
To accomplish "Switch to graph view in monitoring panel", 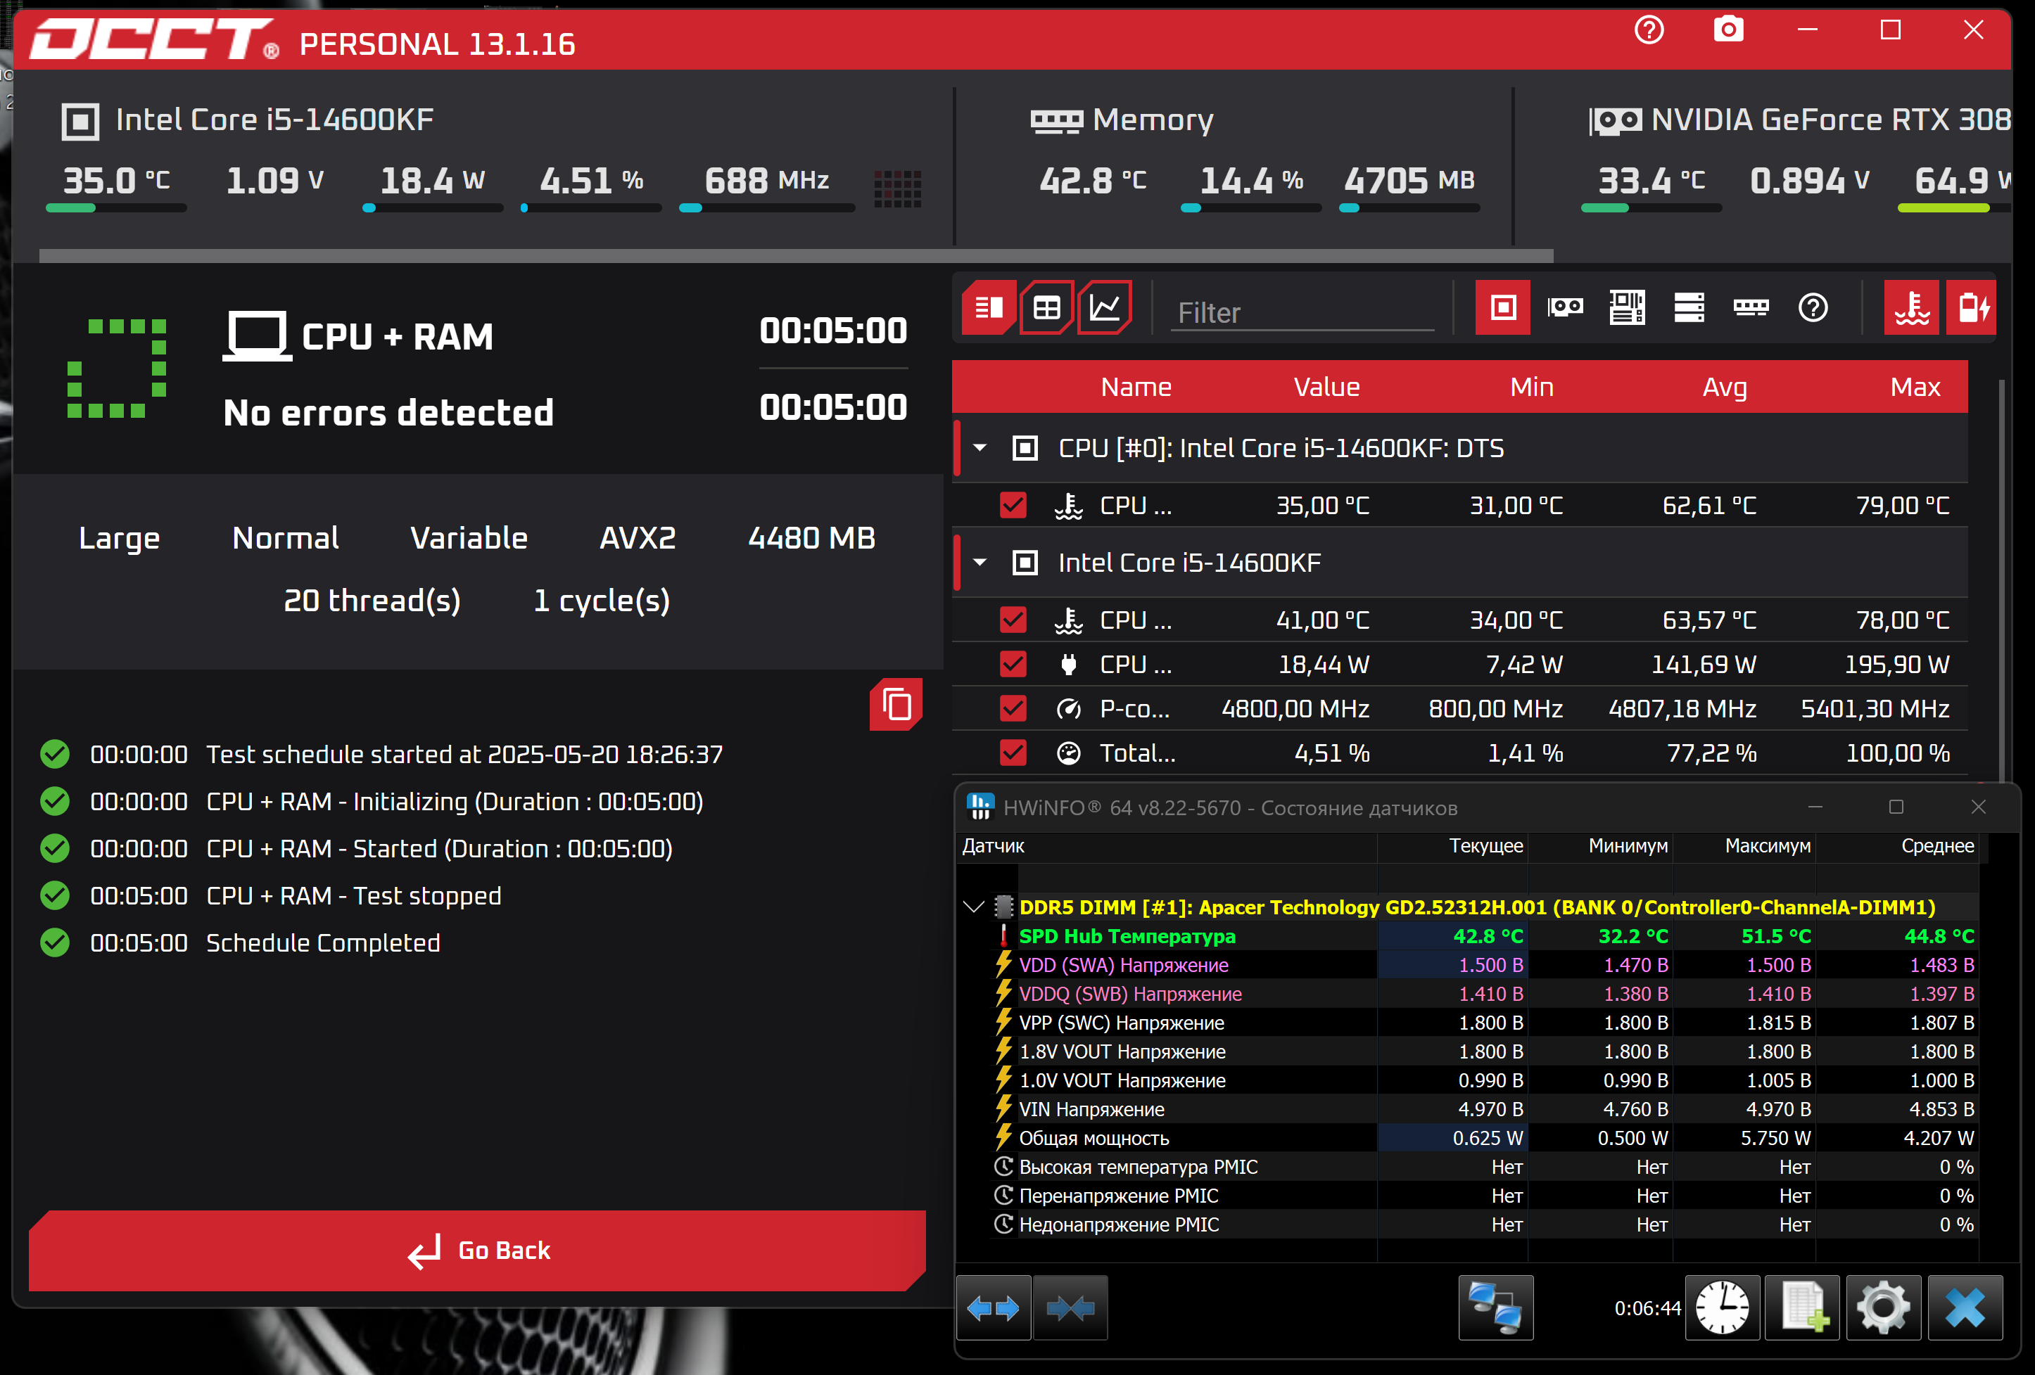I will click(1104, 307).
